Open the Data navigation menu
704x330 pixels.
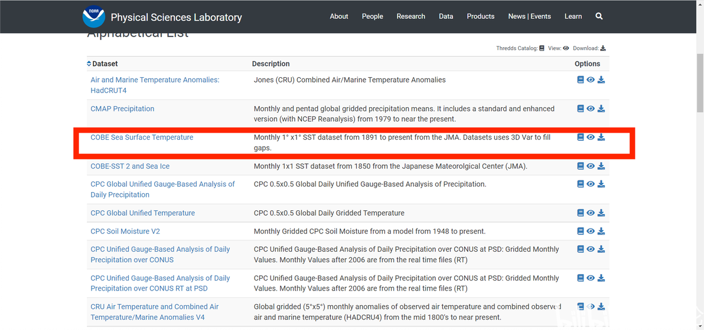446,16
